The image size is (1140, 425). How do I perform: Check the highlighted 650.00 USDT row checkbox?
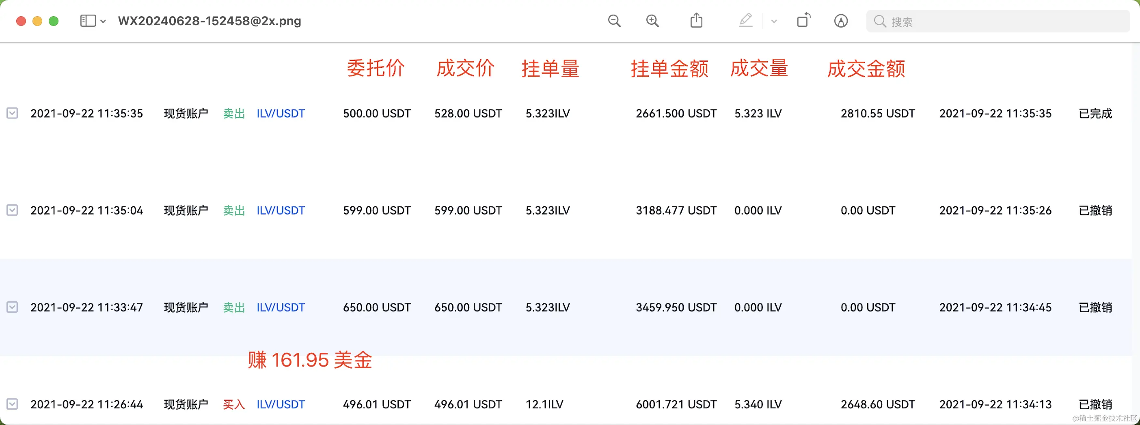(12, 307)
